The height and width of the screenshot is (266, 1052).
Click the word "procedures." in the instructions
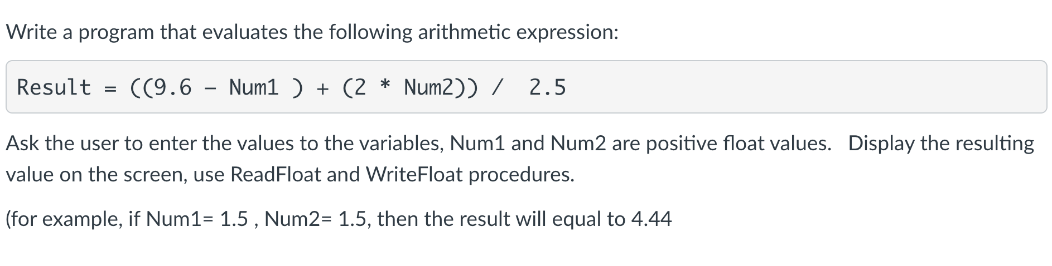click(x=522, y=175)
